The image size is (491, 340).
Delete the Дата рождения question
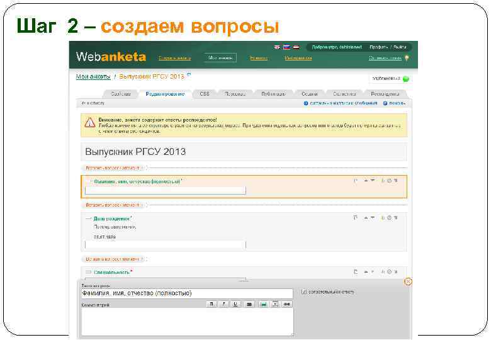[x=396, y=218]
